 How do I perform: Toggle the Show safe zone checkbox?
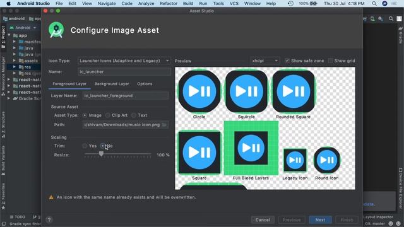[287, 61]
